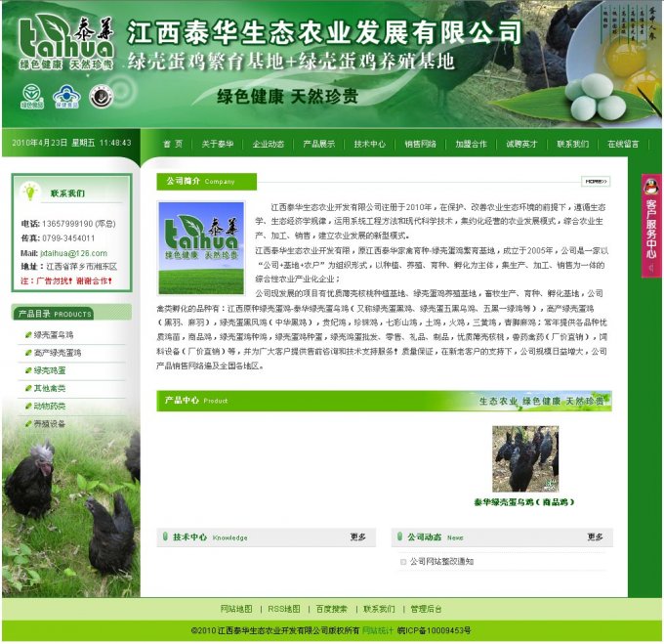Open the 泰华绿壳蛋乌鸡 product thumbnail
Image resolution: width=664 pixels, height=644 pixels.
point(525,458)
